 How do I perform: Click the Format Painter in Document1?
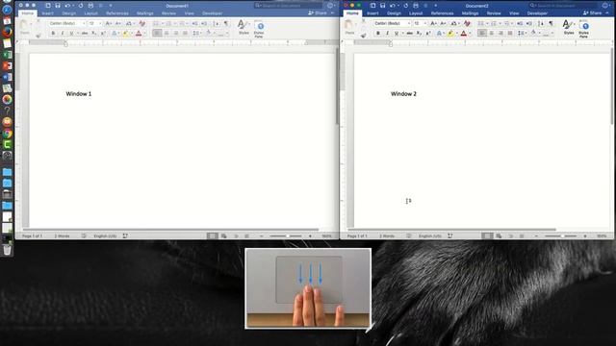(38, 36)
